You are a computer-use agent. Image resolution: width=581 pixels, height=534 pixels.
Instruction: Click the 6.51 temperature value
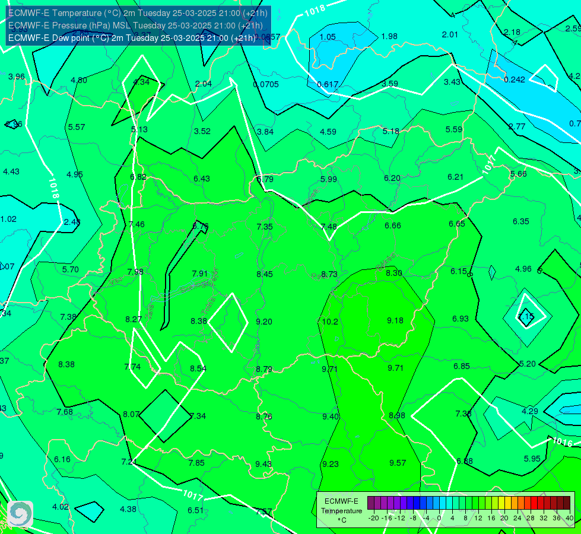tap(196, 511)
